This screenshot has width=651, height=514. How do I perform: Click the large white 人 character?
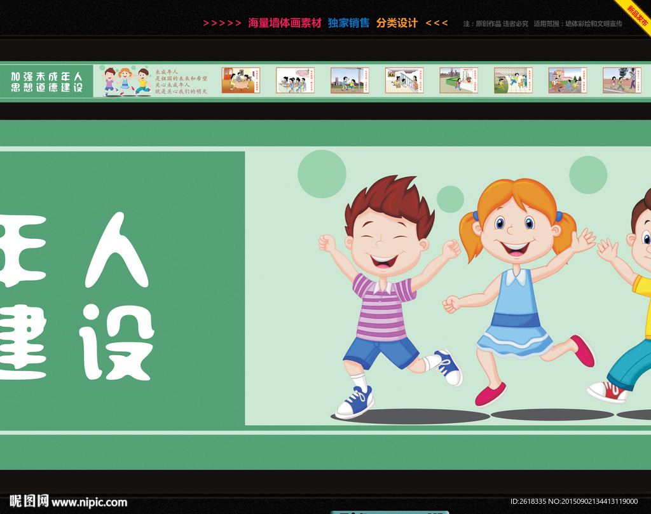(117, 250)
